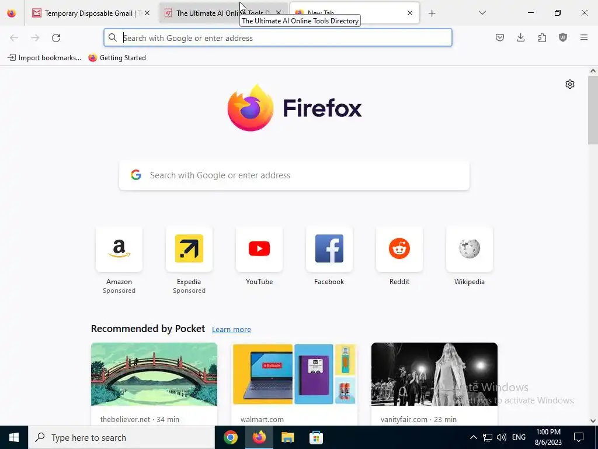This screenshot has width=598, height=449.
Task: Click Import bookmarks in bookmarks toolbar
Action: pos(44,58)
